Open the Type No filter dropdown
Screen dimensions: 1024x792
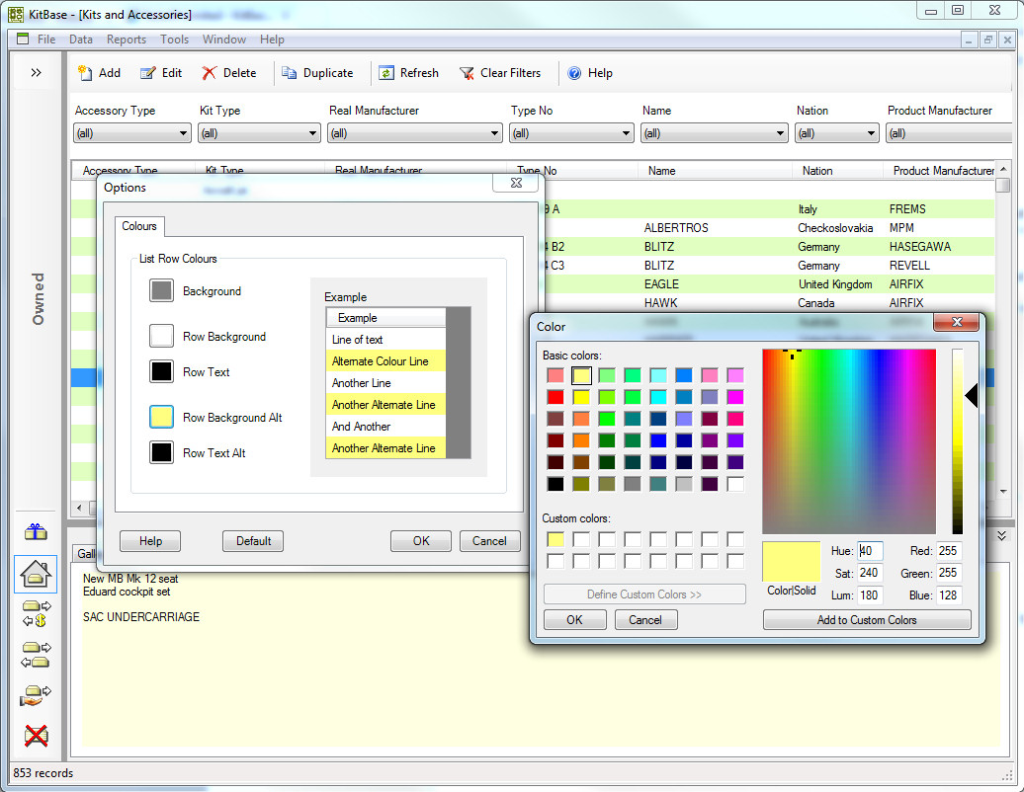[571, 133]
